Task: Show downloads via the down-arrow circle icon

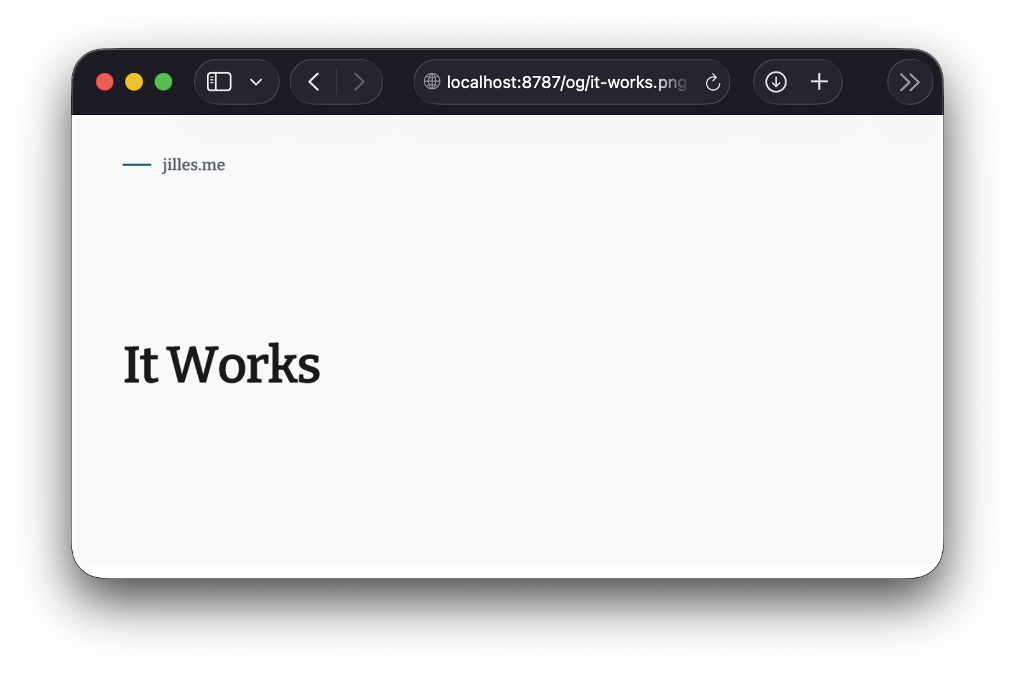Action: pyautogui.click(x=776, y=82)
